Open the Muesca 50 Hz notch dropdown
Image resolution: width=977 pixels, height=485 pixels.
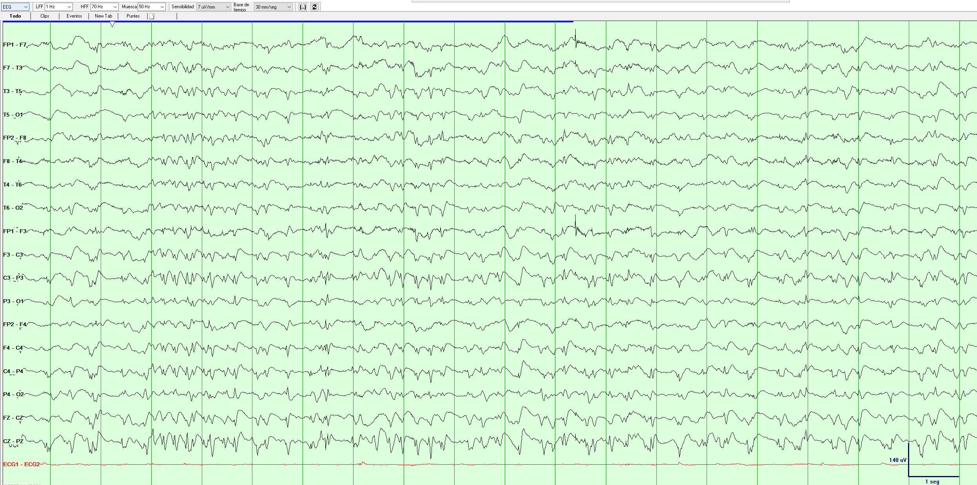pyautogui.click(x=151, y=7)
